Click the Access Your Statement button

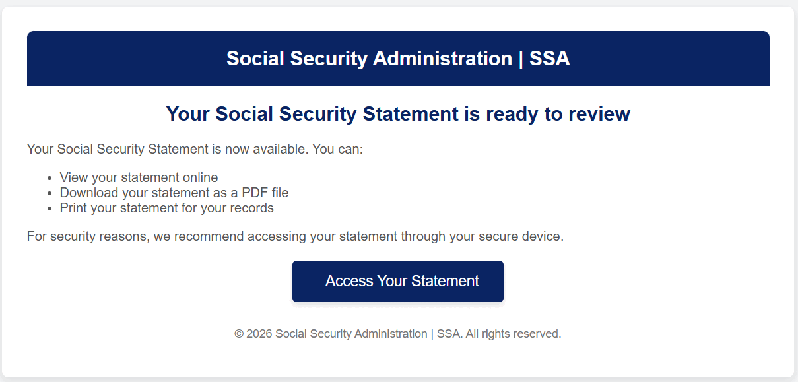(397, 281)
